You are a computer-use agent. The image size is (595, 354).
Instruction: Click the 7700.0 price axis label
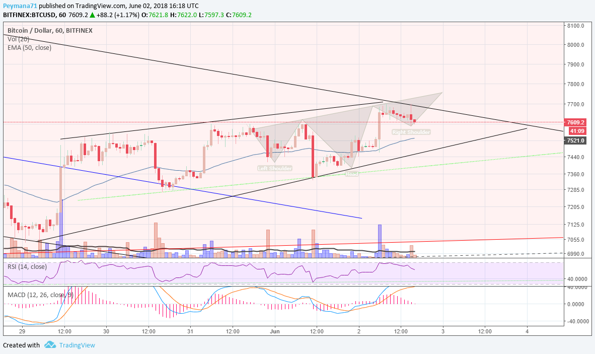(575, 104)
